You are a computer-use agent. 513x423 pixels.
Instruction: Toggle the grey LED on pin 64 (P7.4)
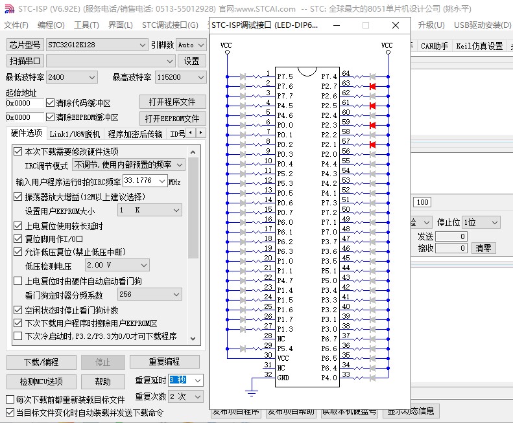(372, 77)
